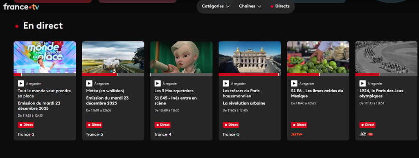Click Direct badge on the france 2 card
This screenshot has height=158, width=419.
pyautogui.click(x=26, y=125)
